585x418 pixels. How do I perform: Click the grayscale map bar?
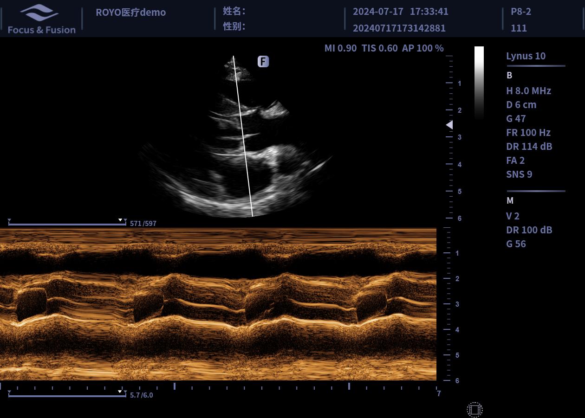pos(479,83)
